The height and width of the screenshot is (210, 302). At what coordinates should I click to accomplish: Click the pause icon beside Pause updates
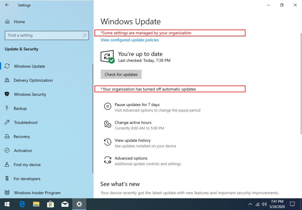[107, 106]
